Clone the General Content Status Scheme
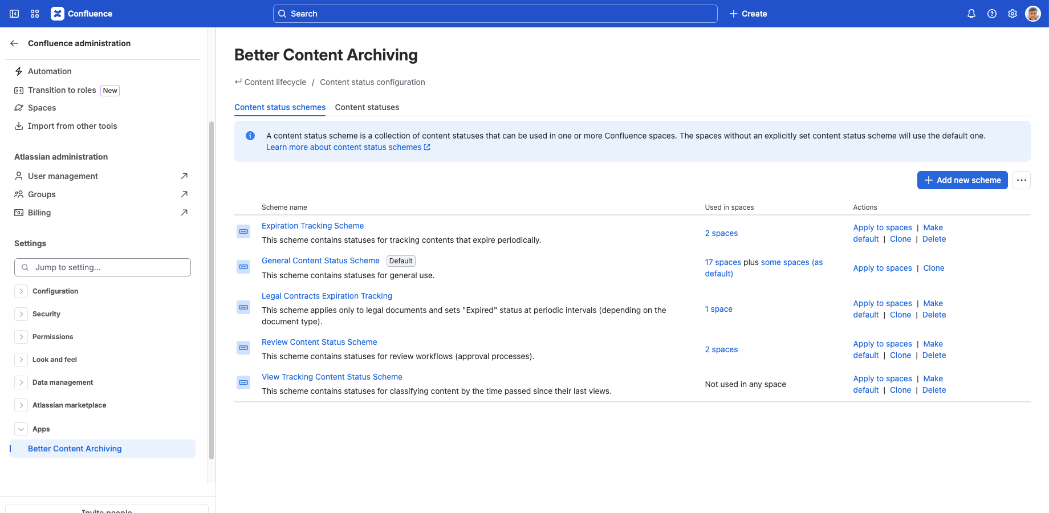Viewport: 1049px width, 513px height. coord(934,268)
